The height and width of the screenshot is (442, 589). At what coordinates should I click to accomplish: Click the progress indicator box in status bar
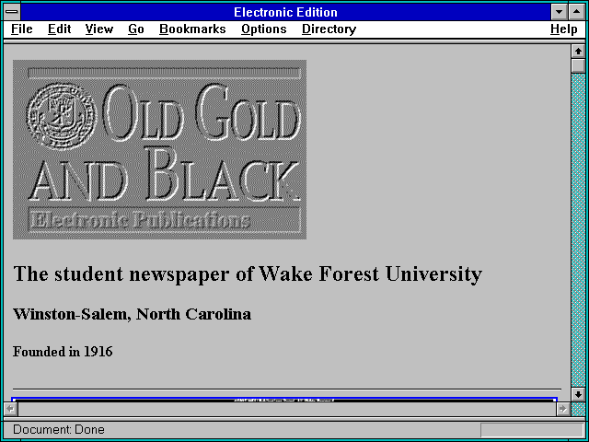click(x=532, y=430)
